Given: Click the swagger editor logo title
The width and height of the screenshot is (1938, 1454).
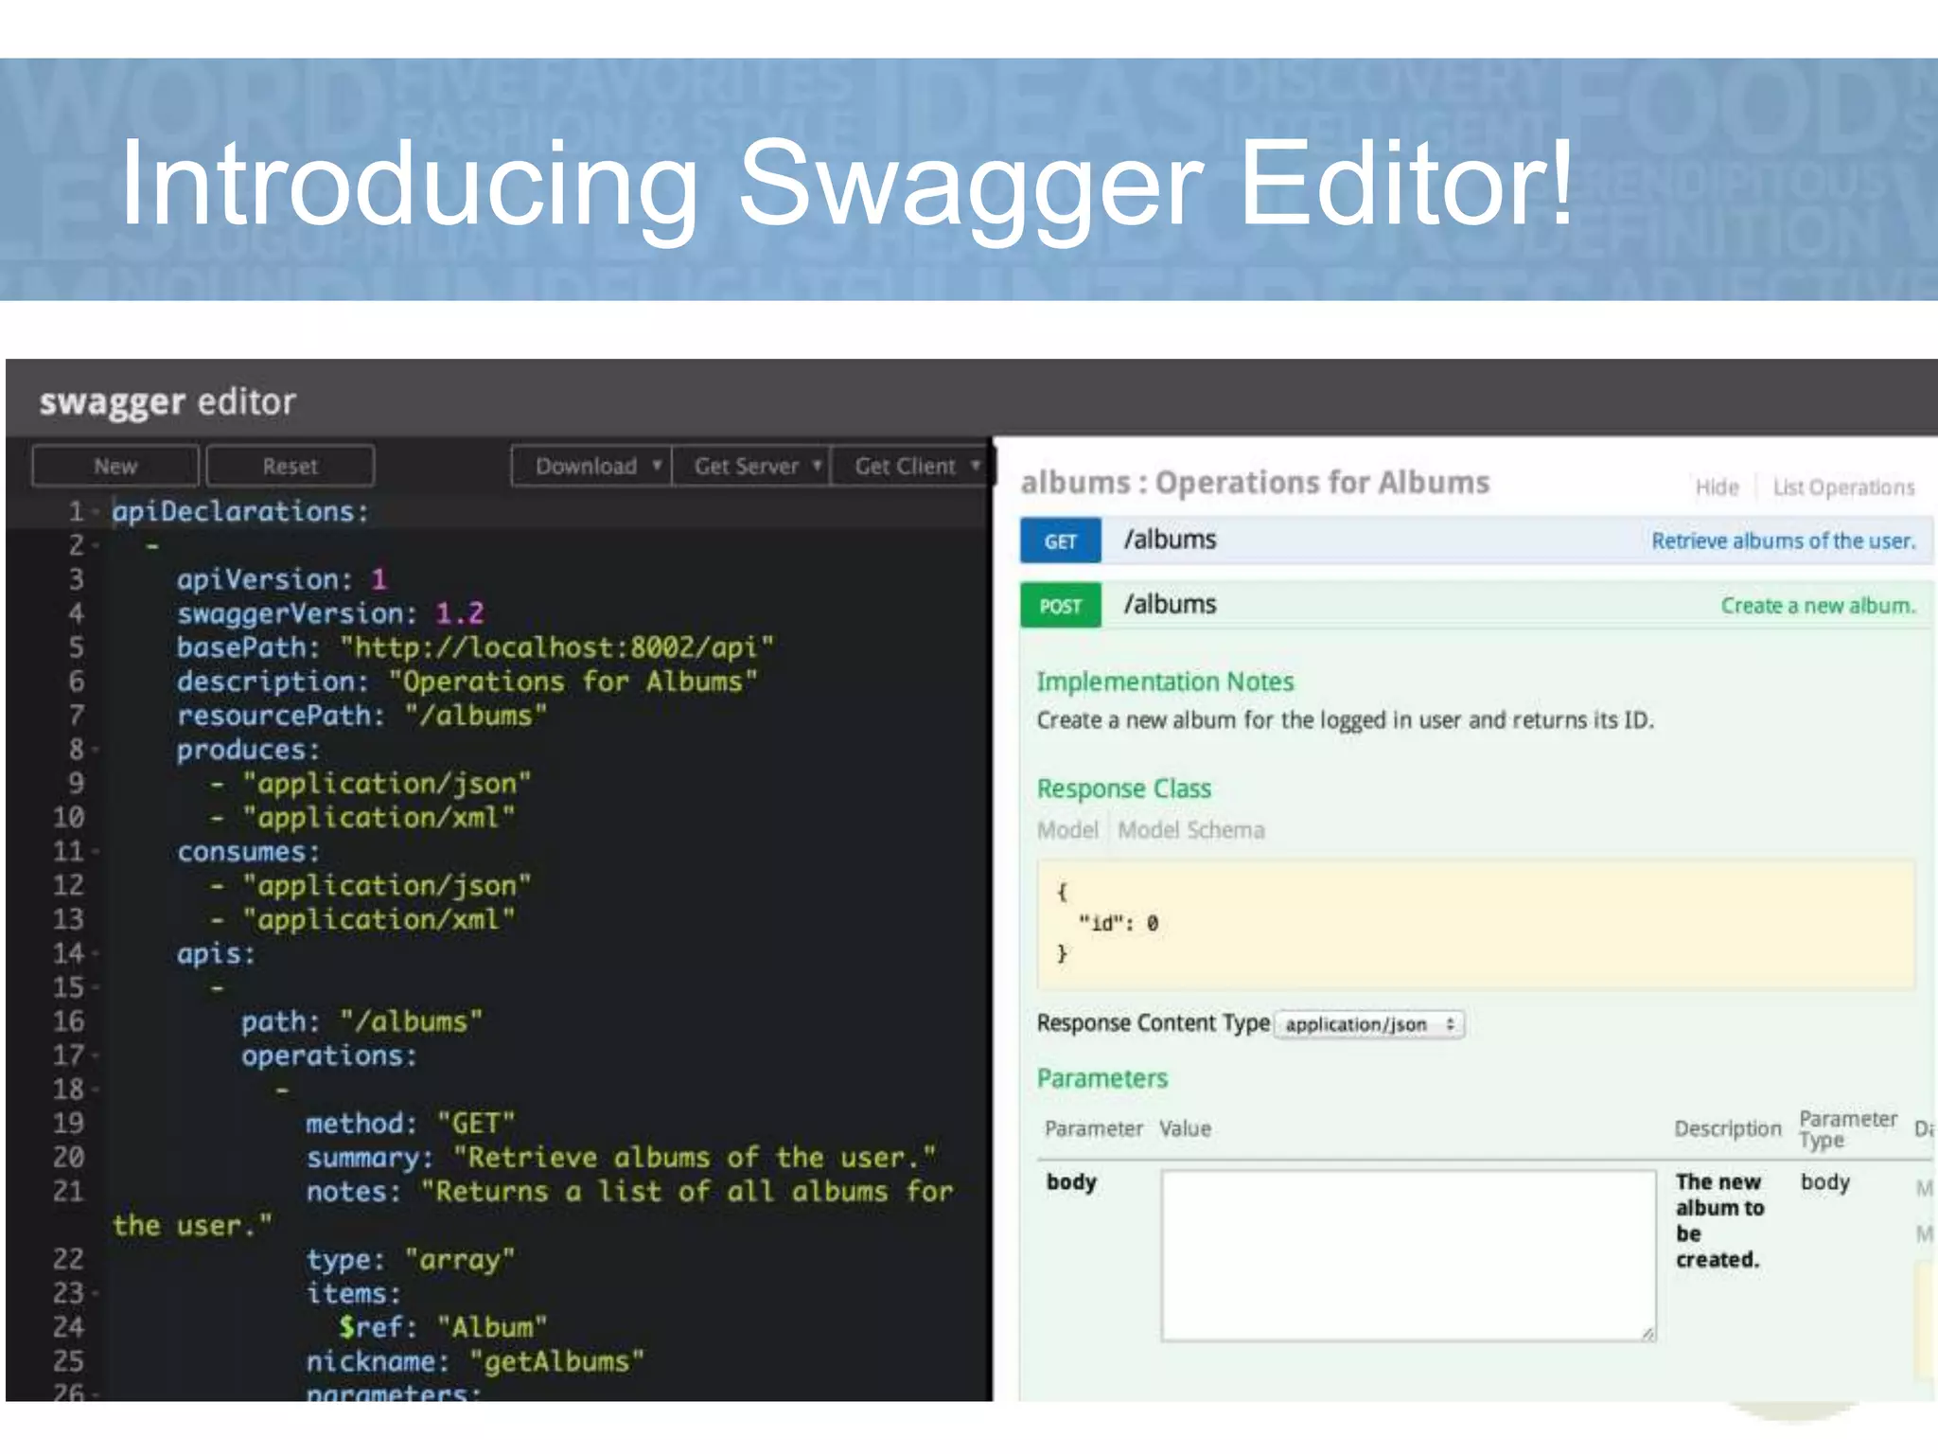Looking at the screenshot, I should pyautogui.click(x=167, y=402).
